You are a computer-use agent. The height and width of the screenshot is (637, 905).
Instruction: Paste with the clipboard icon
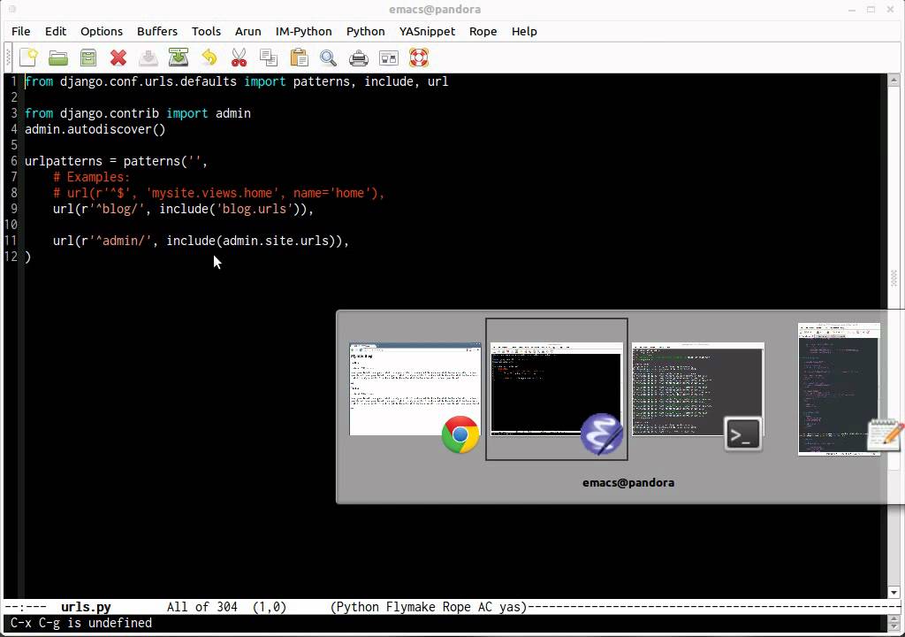299,58
